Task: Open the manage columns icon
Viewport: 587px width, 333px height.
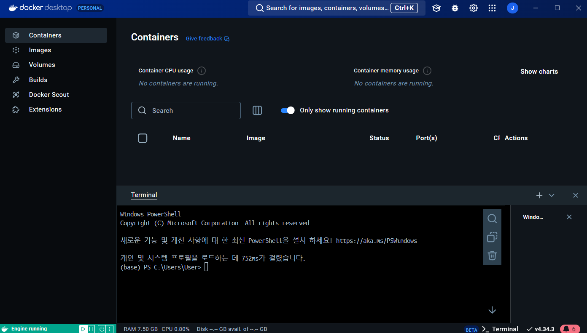Action: pyautogui.click(x=257, y=110)
